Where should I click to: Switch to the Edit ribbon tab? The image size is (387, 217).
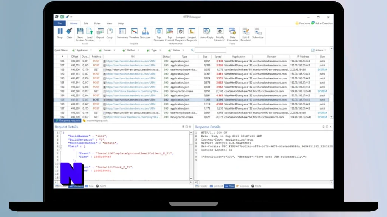point(86,24)
